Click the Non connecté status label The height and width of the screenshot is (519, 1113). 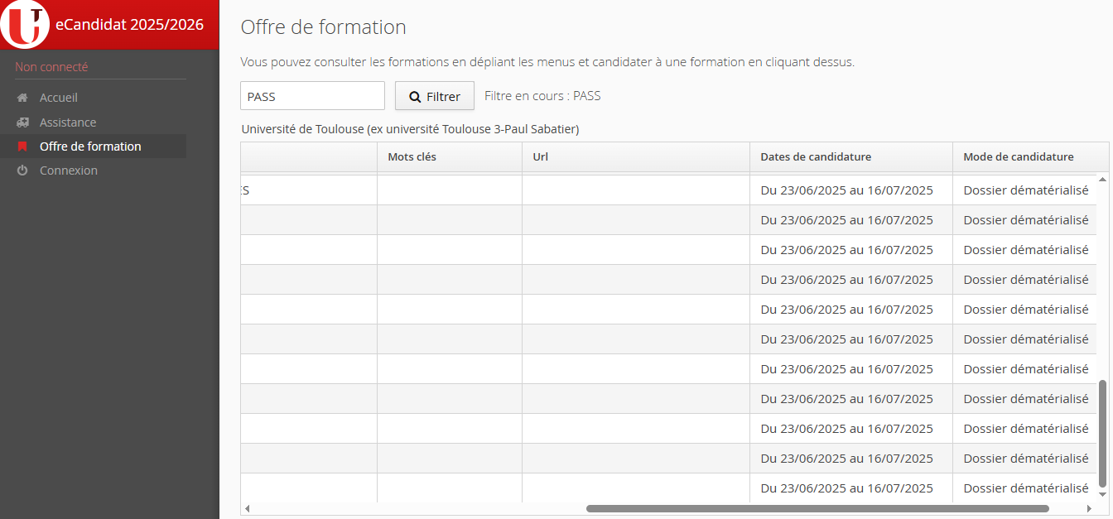click(x=51, y=67)
